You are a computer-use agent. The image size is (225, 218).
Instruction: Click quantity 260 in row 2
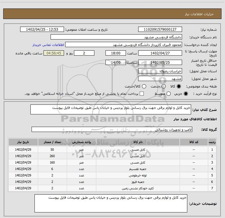point(52,156)
